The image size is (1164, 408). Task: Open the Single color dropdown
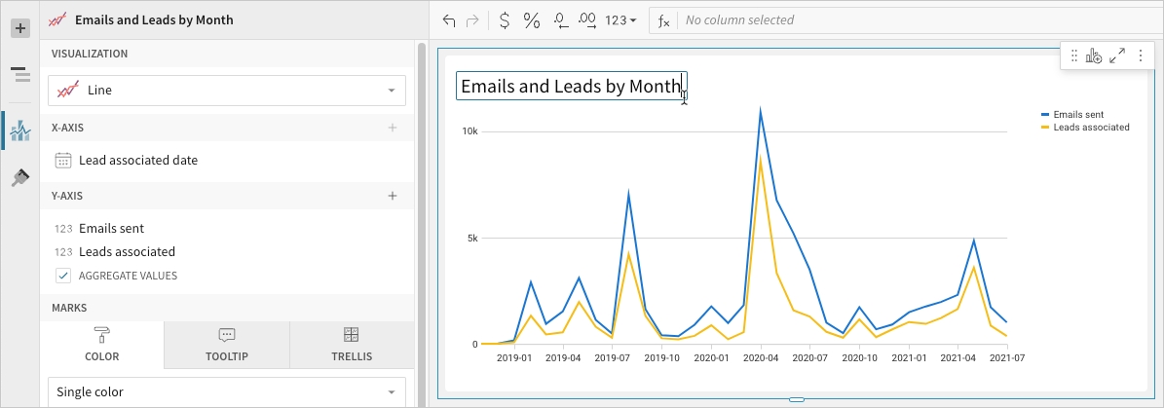227,392
